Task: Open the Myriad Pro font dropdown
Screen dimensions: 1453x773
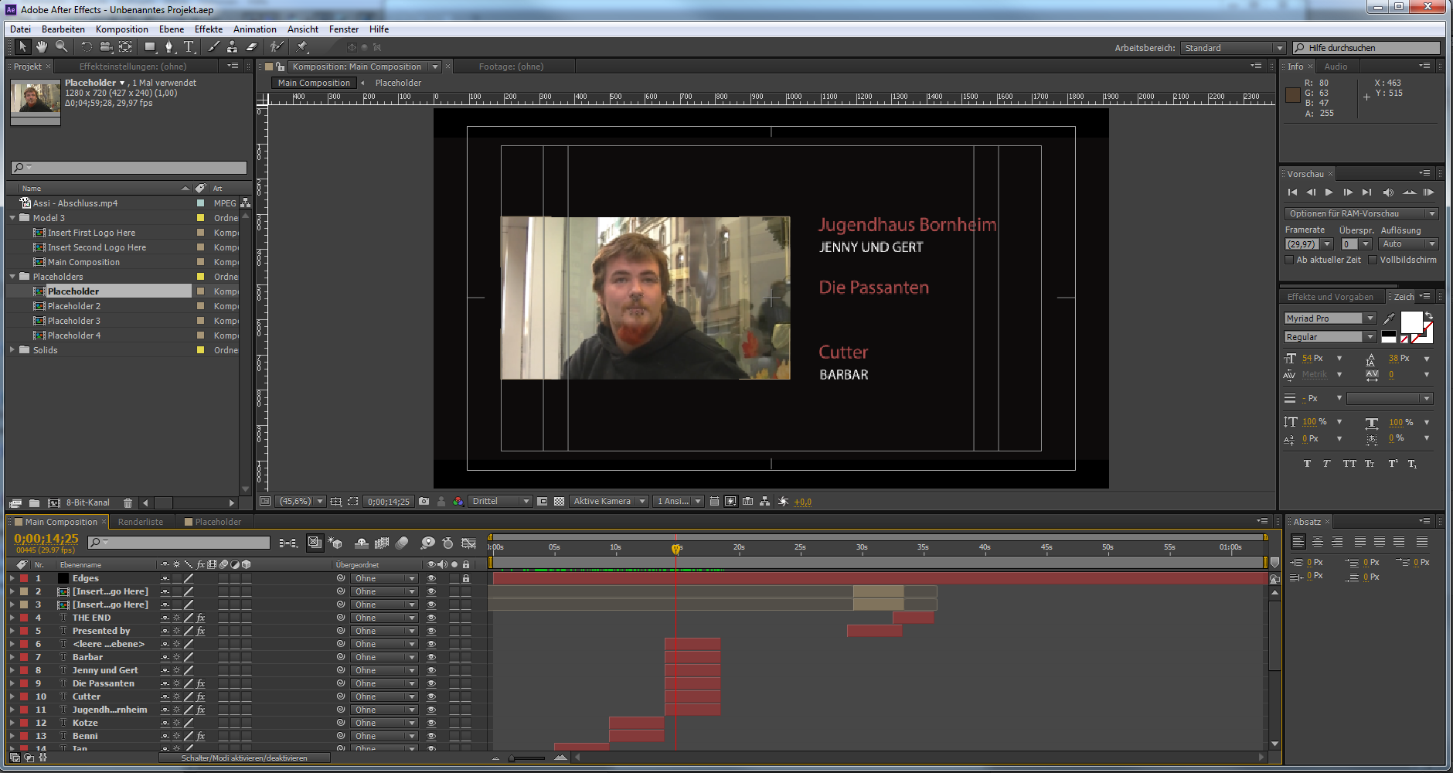Action: [x=1370, y=318]
